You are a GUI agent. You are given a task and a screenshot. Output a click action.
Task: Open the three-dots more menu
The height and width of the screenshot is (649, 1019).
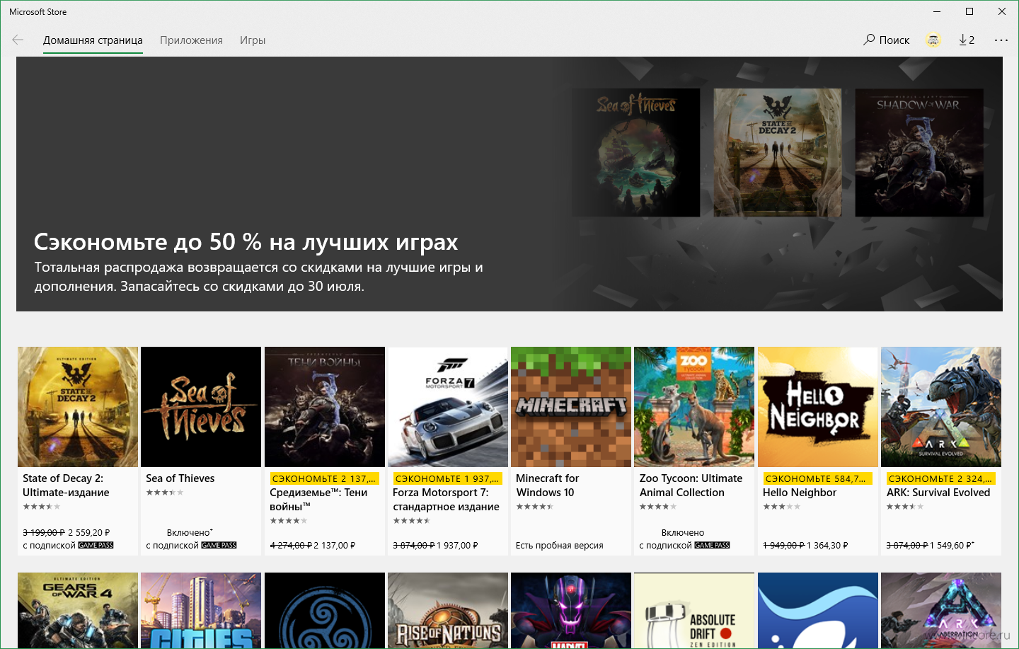click(1001, 40)
